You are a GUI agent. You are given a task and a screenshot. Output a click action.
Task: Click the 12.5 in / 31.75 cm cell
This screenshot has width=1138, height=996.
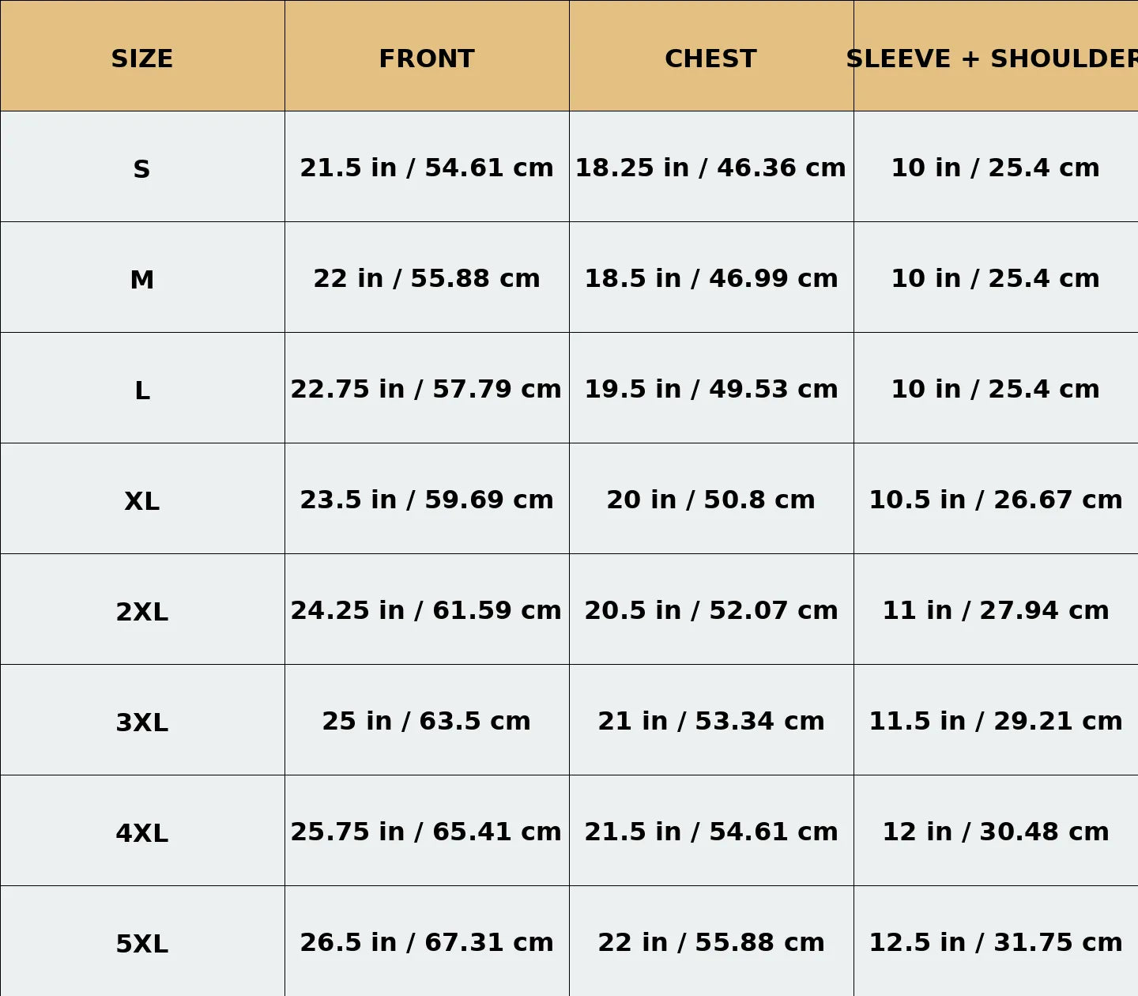pyautogui.click(x=995, y=942)
